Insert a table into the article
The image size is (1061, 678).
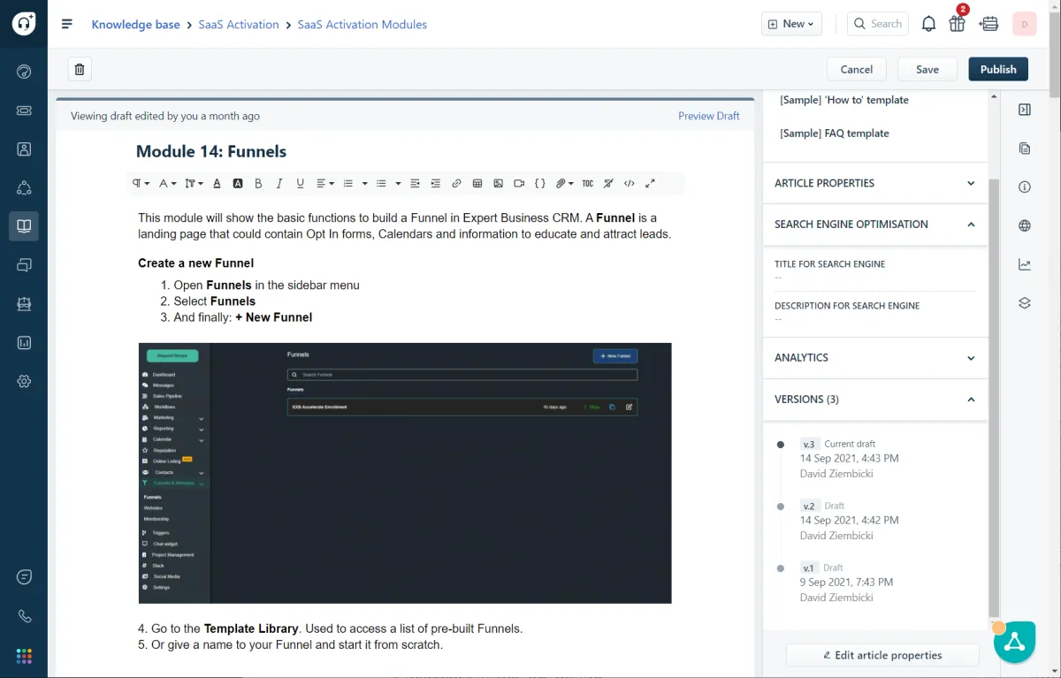(477, 183)
